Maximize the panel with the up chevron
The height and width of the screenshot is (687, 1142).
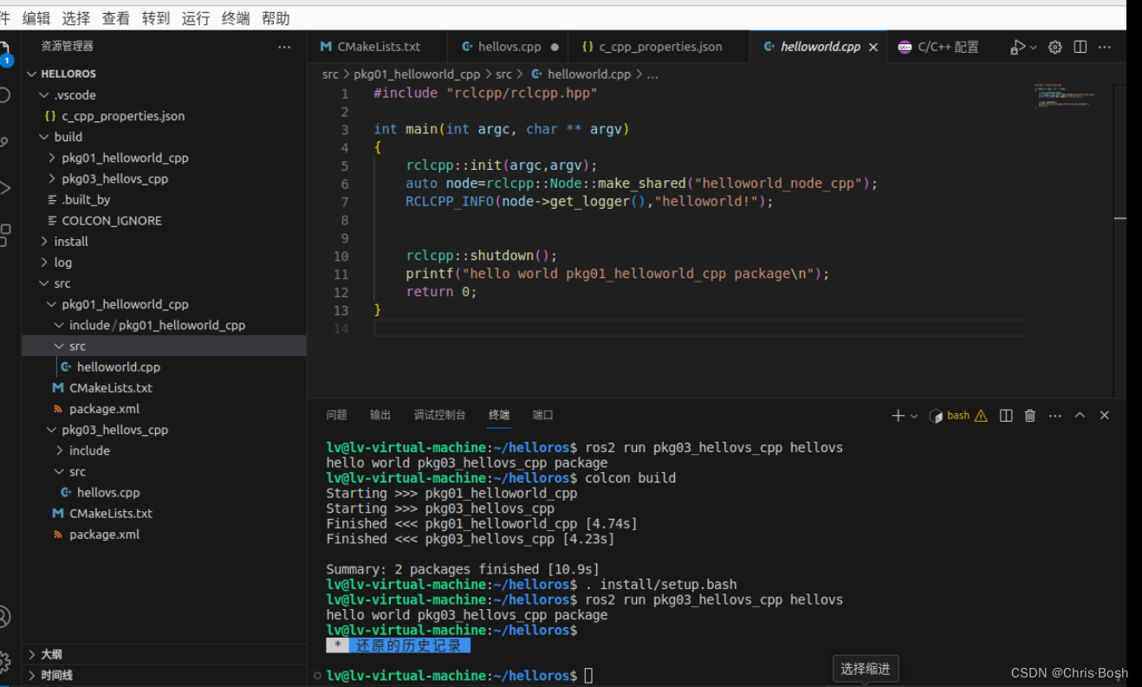(x=1080, y=416)
